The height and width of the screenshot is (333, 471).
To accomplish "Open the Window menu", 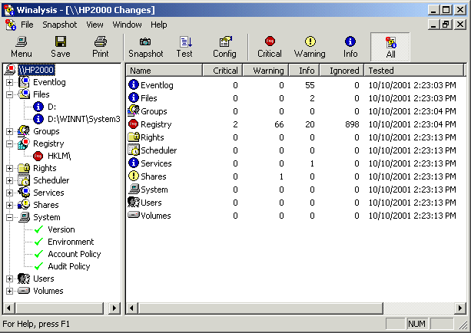I will pyautogui.click(x=127, y=25).
